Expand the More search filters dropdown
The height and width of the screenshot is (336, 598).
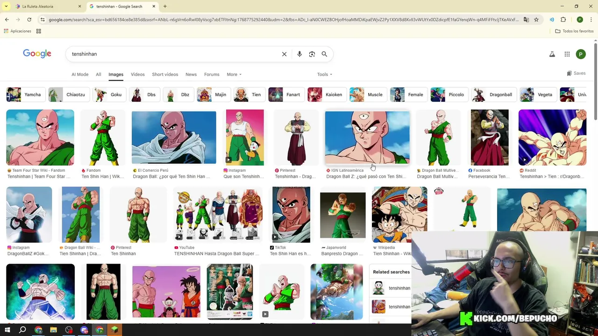[x=234, y=74]
